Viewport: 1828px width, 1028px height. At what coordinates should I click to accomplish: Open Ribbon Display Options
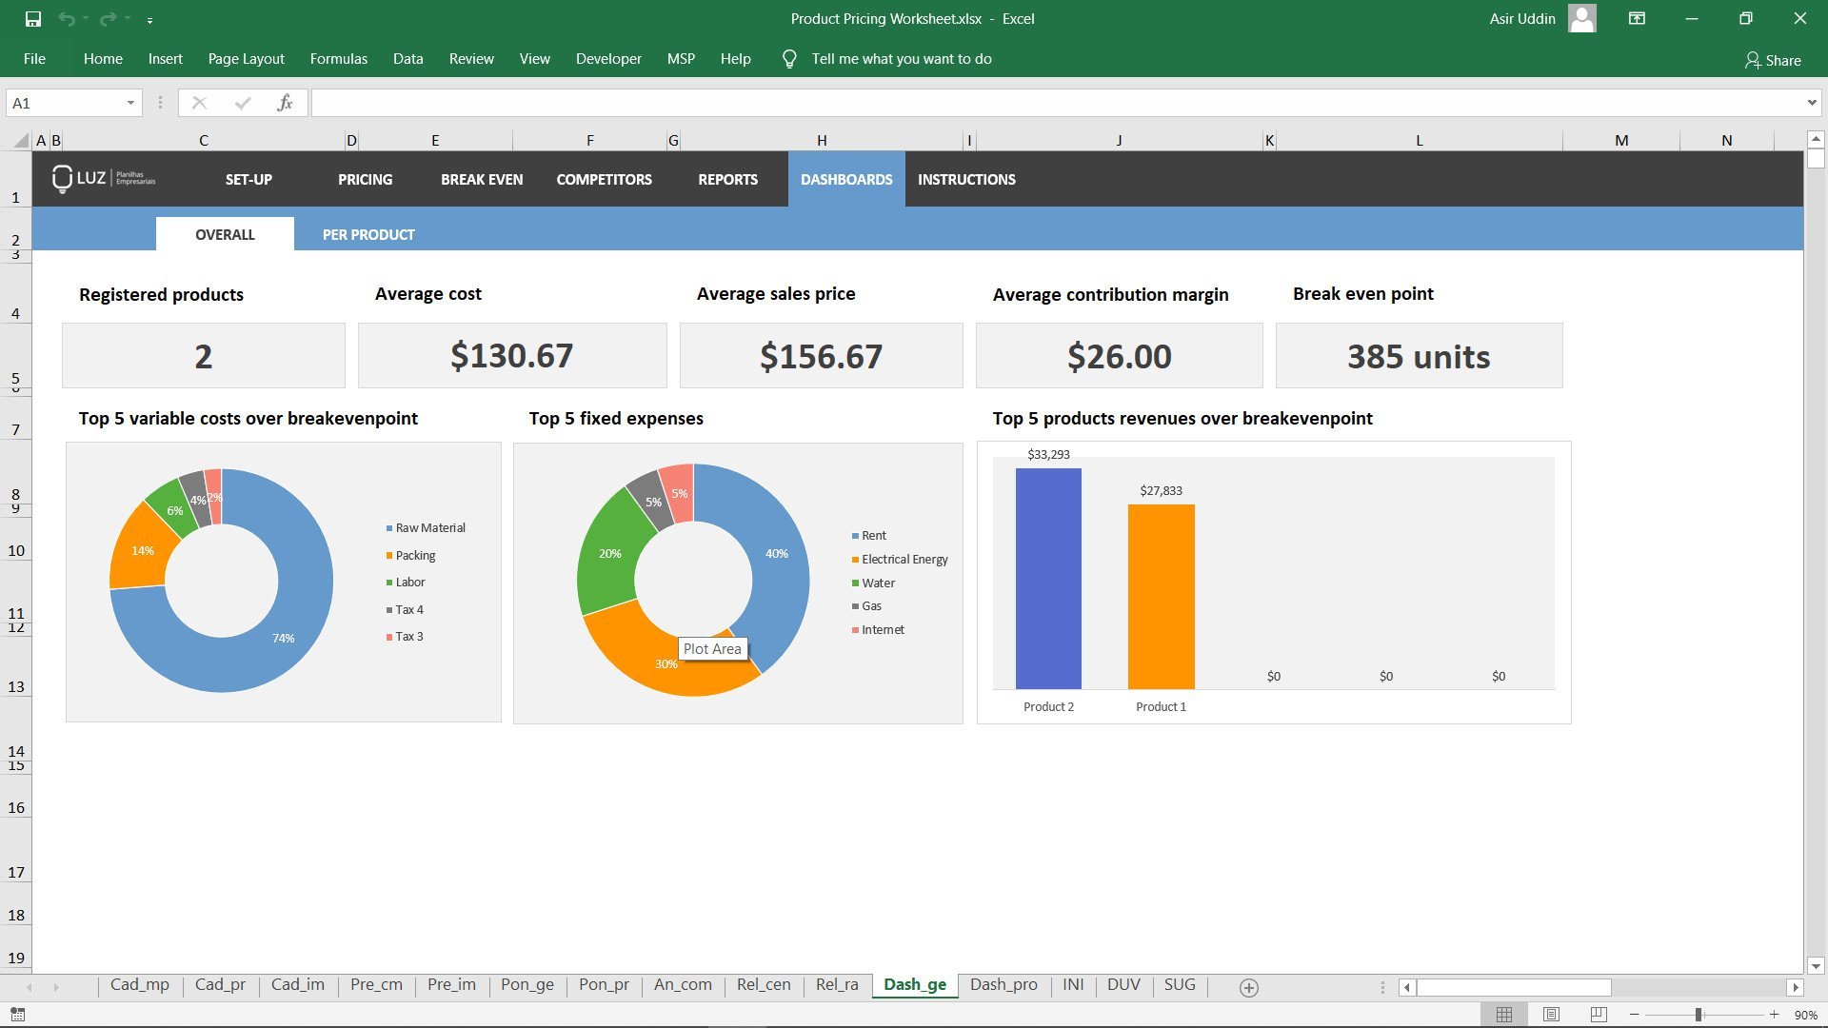(x=1637, y=18)
